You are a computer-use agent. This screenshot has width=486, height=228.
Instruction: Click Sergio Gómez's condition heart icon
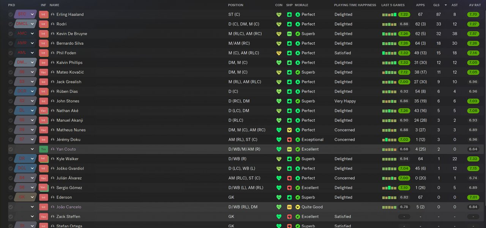279,188
